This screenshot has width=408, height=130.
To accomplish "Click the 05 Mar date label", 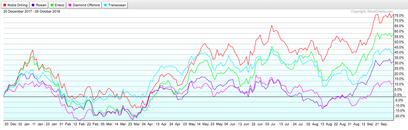I will tap(107, 124).
